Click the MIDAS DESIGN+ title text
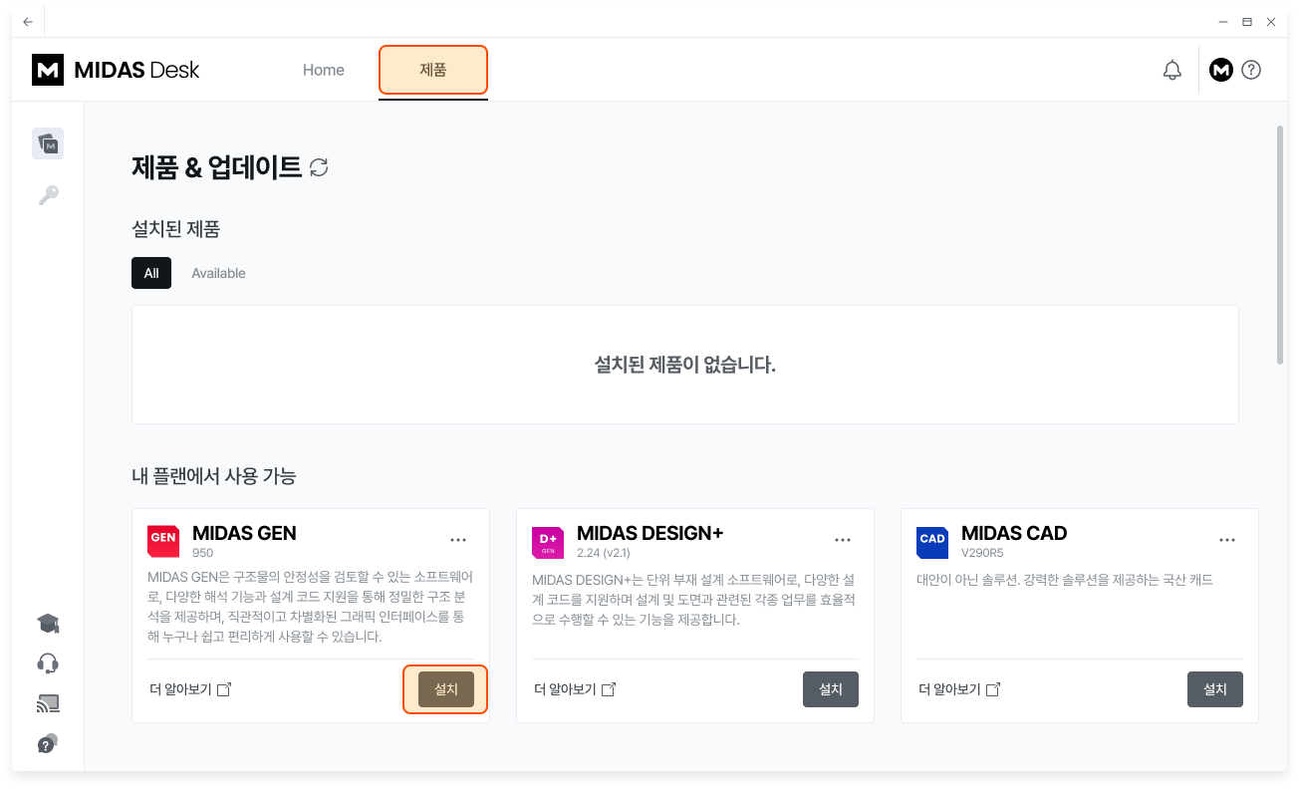This screenshot has width=1299, height=789. [650, 533]
